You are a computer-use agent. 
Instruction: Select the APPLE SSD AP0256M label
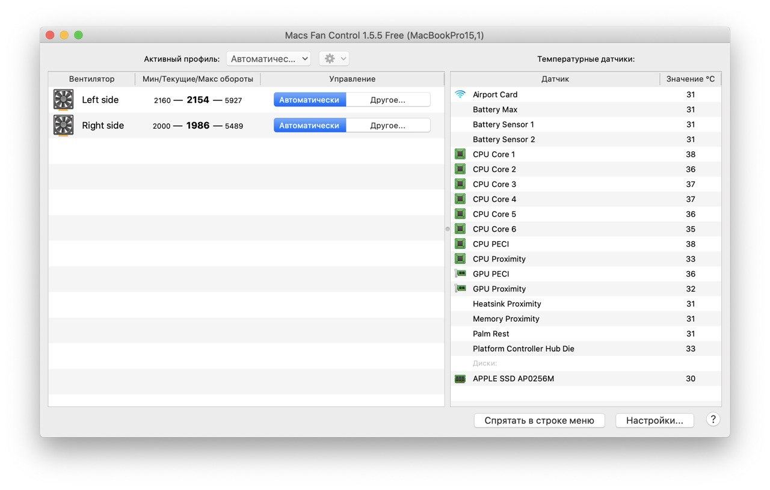coord(513,379)
